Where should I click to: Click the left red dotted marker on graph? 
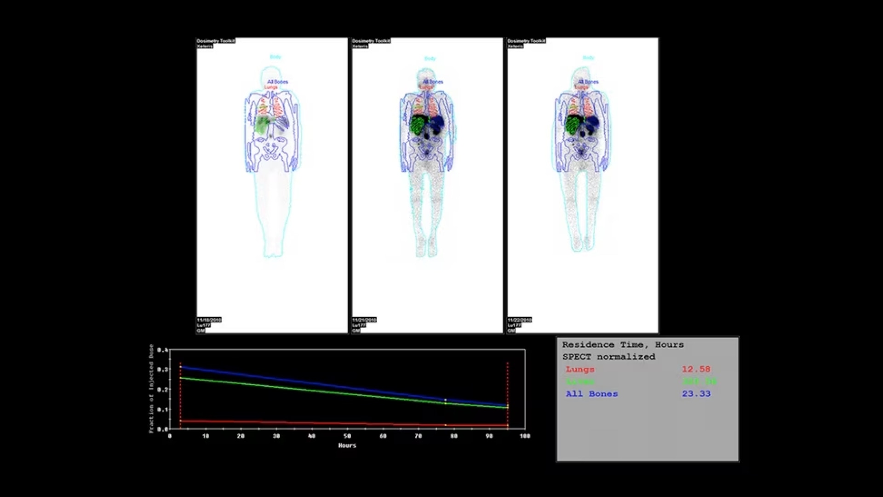180,396
